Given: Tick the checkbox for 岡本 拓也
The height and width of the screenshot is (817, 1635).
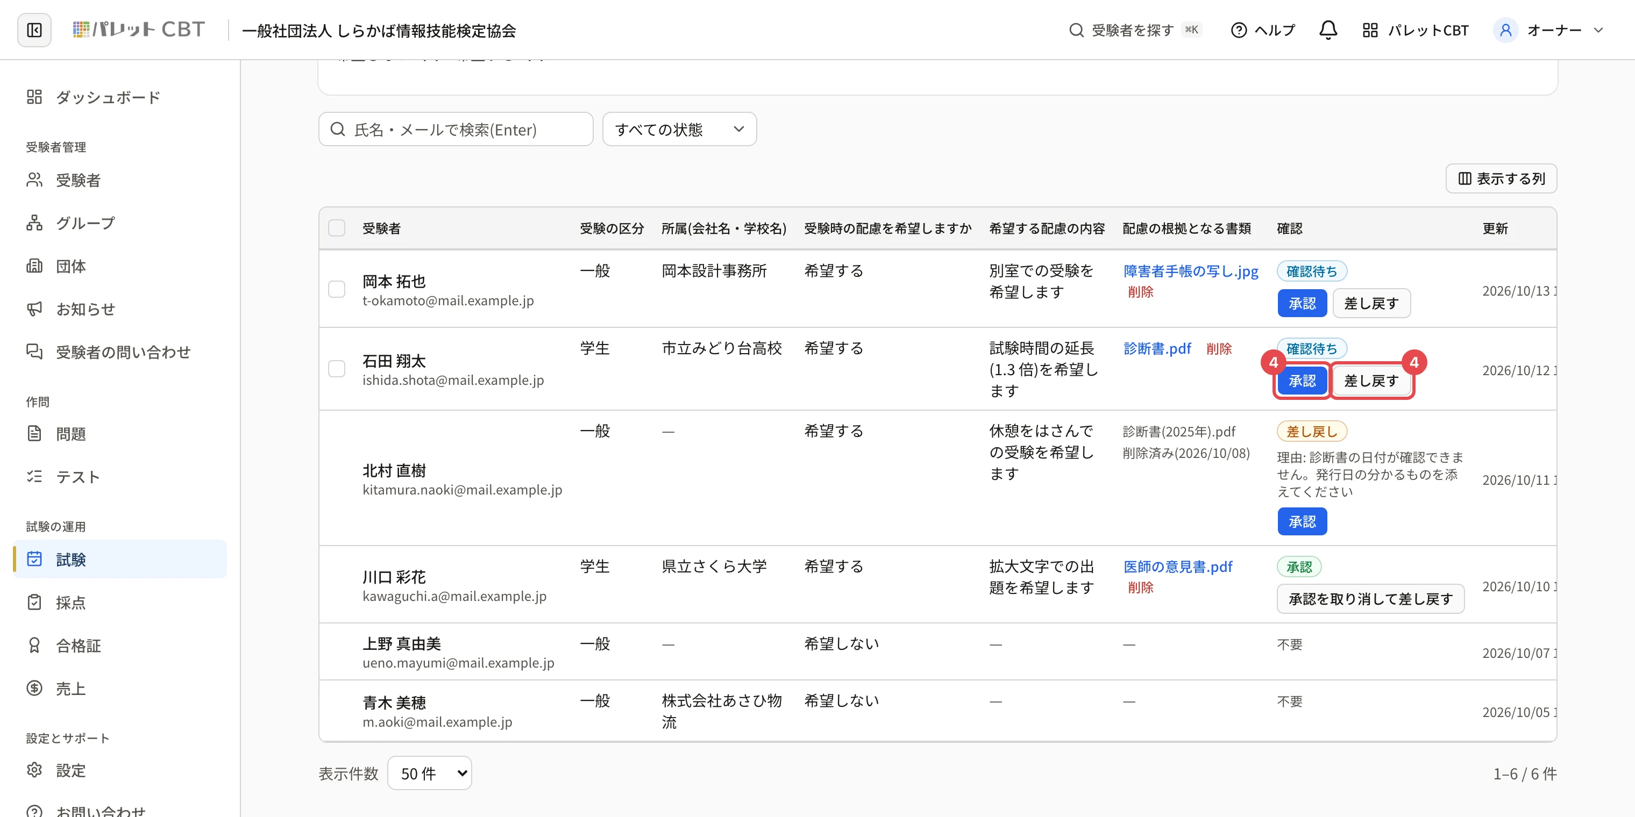Looking at the screenshot, I should coord(336,289).
